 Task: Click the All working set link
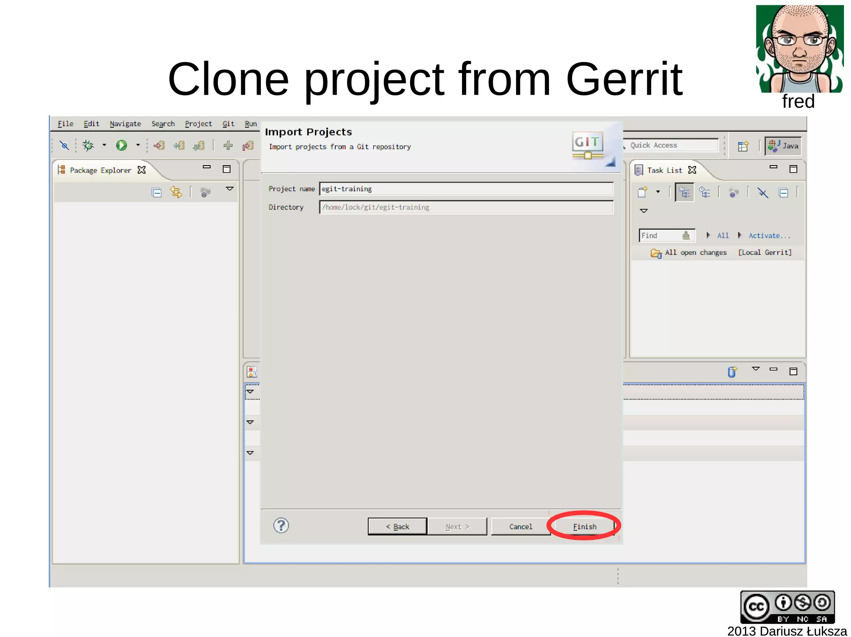(723, 235)
